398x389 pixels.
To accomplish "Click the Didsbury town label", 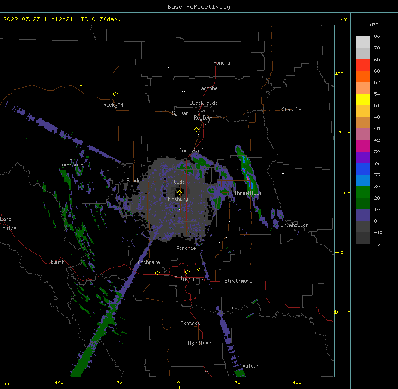I will (177, 199).
